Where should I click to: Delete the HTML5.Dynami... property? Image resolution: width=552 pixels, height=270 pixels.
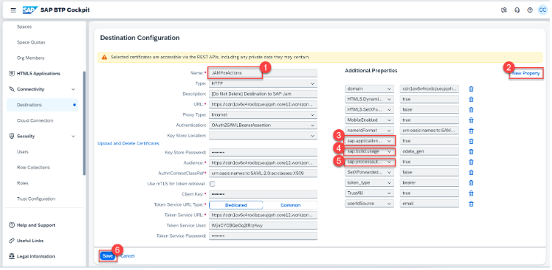click(x=471, y=99)
